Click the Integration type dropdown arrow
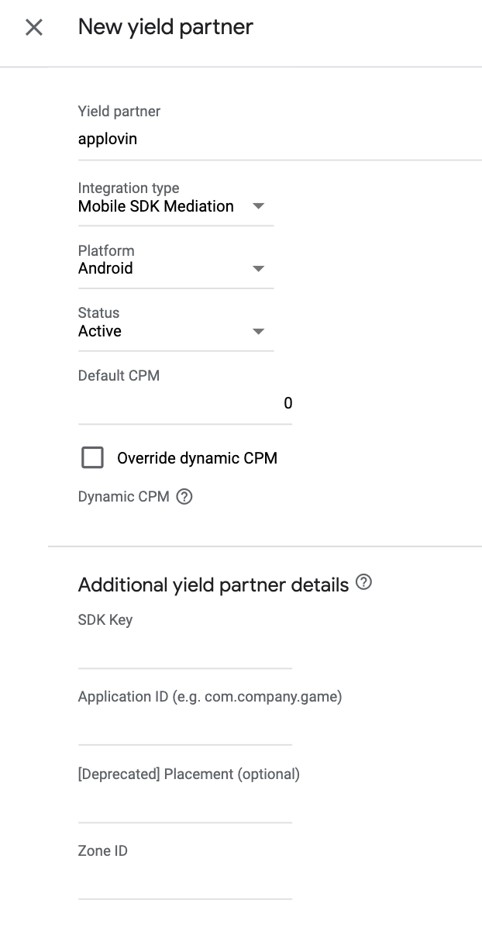The image size is (482, 938). click(x=259, y=206)
